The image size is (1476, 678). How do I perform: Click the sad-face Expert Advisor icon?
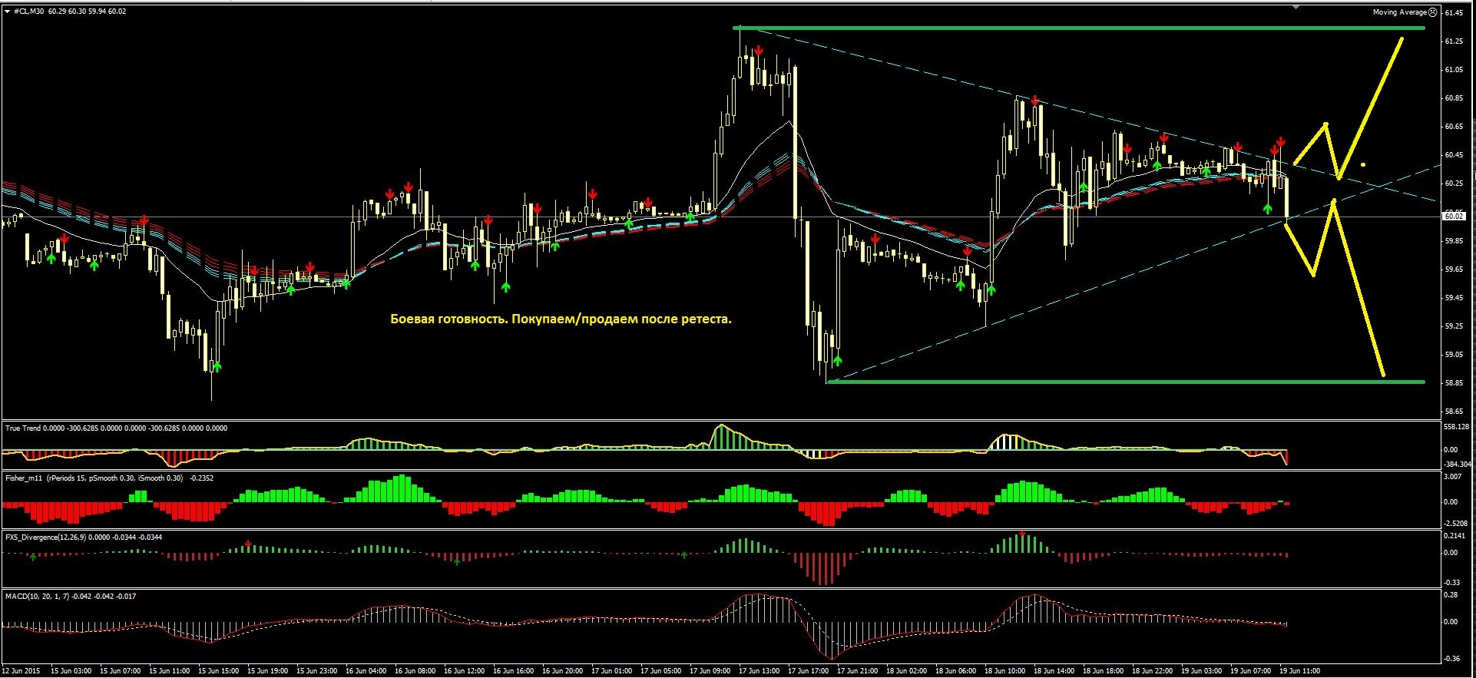point(1433,12)
